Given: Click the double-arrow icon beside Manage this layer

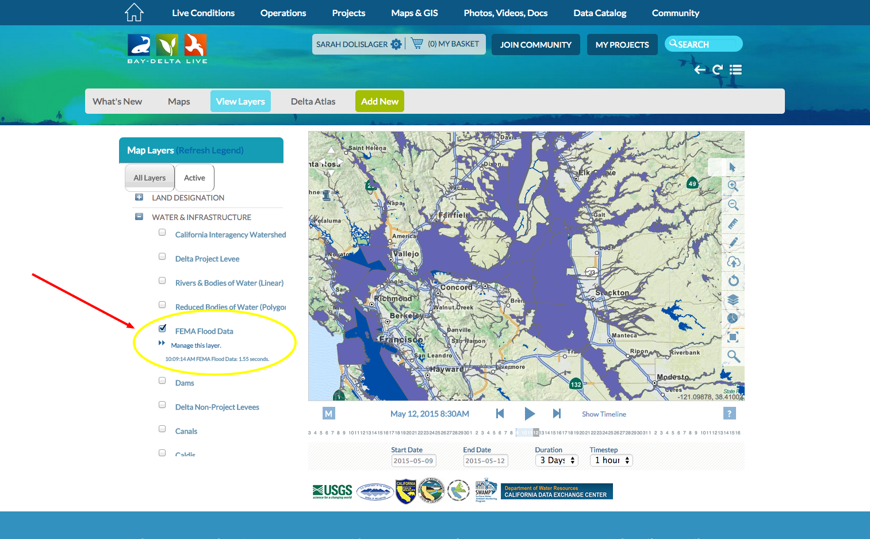Looking at the screenshot, I should (162, 343).
